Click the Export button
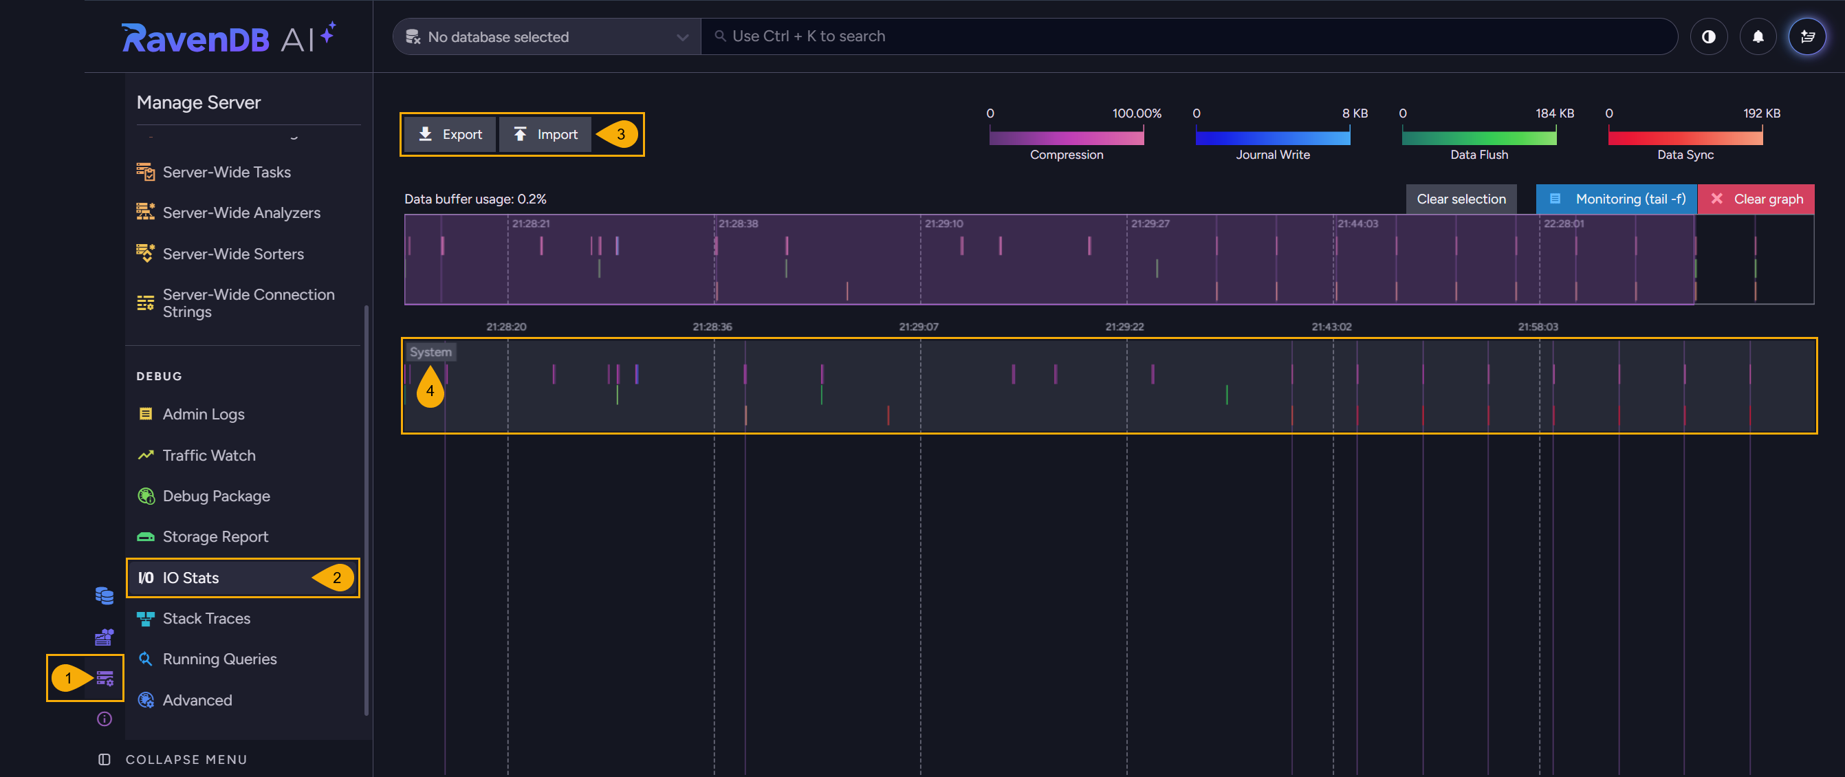This screenshot has width=1845, height=777. coord(450,134)
